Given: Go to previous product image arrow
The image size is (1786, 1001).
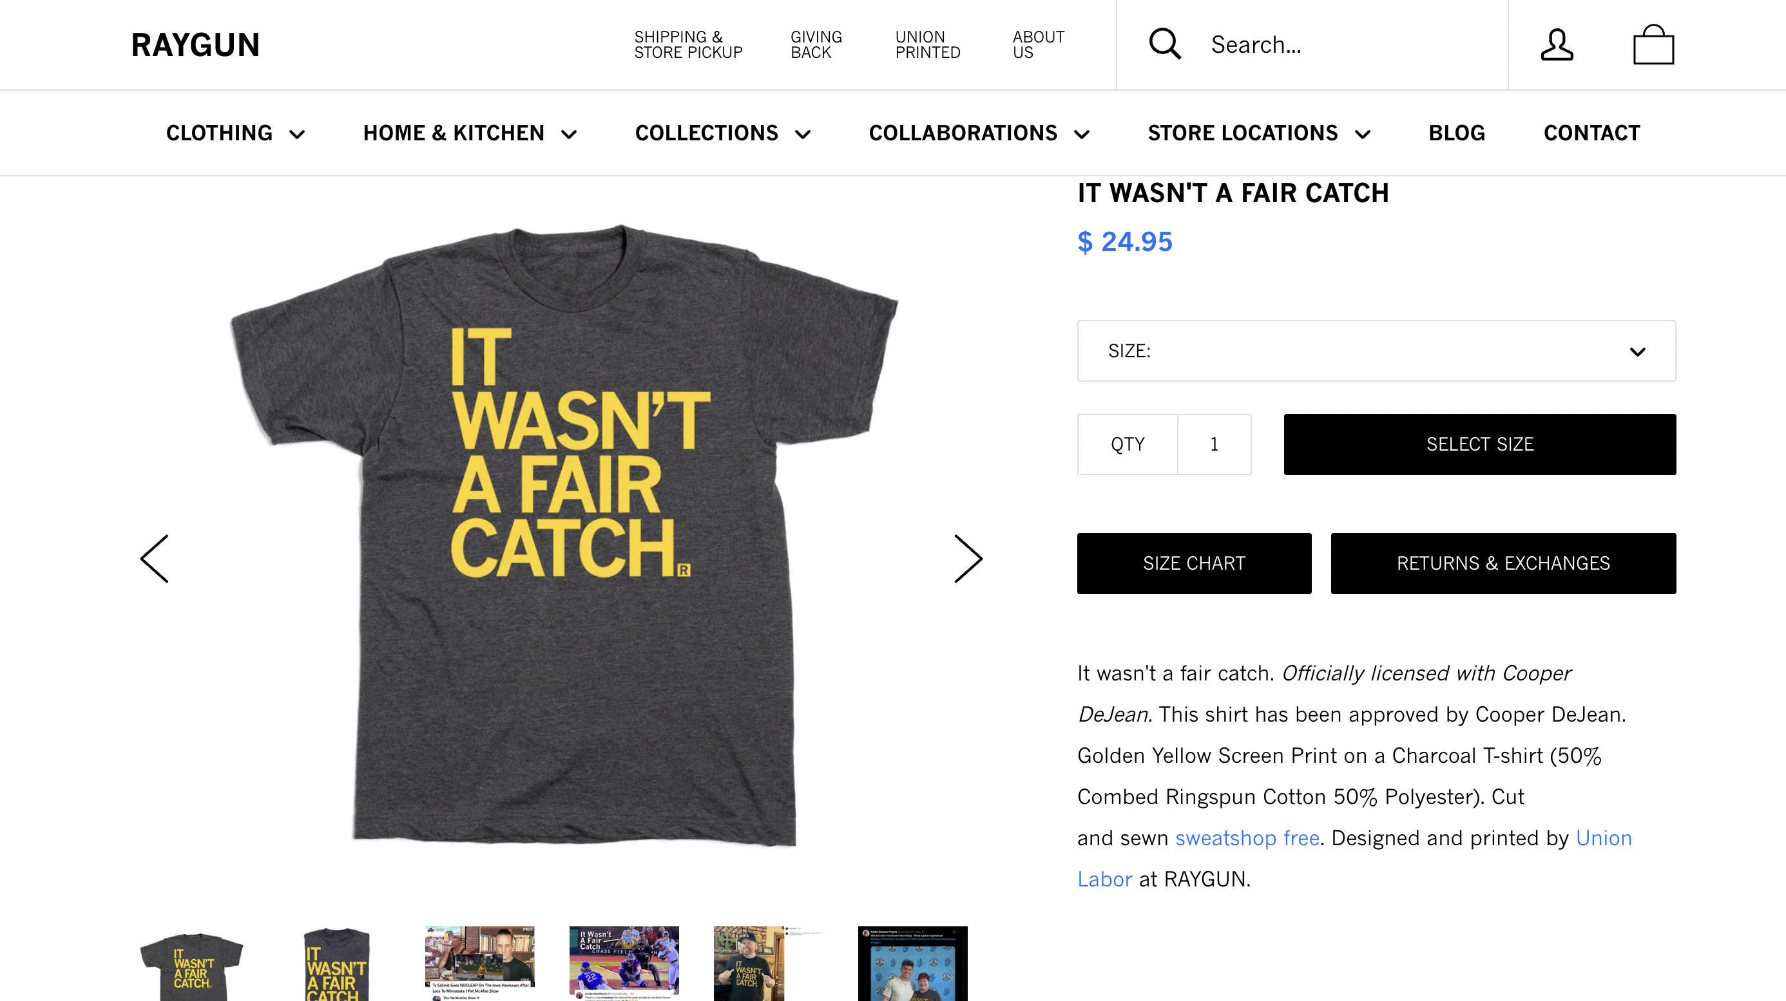Looking at the screenshot, I should tap(155, 558).
